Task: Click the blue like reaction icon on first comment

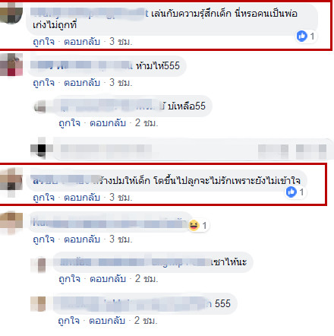Action: 302,36
